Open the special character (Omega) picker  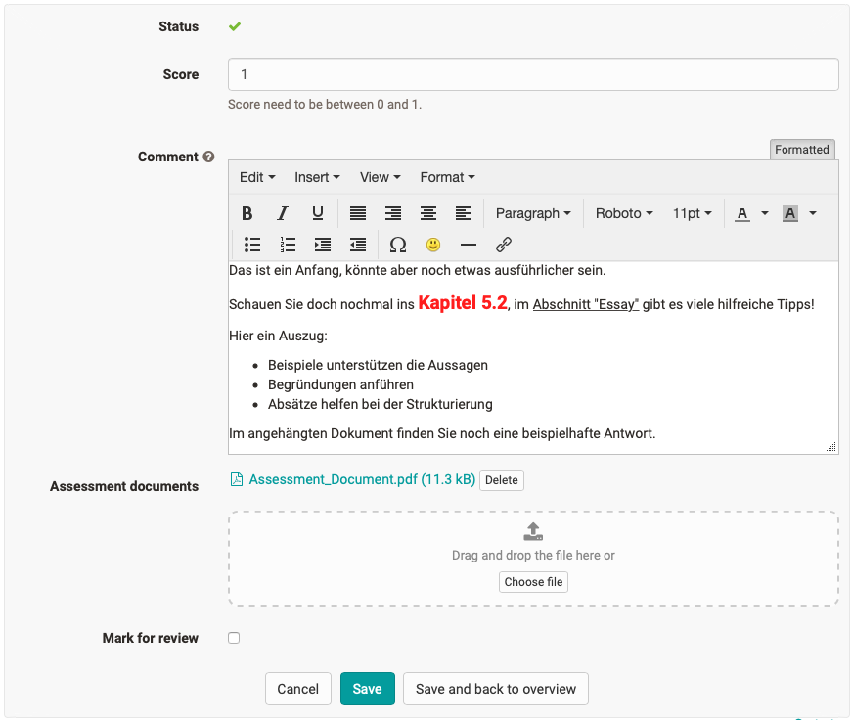pyautogui.click(x=397, y=245)
